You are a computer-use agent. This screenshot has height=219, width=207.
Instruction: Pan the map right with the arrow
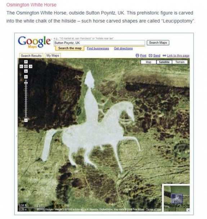(x=31, y=66)
